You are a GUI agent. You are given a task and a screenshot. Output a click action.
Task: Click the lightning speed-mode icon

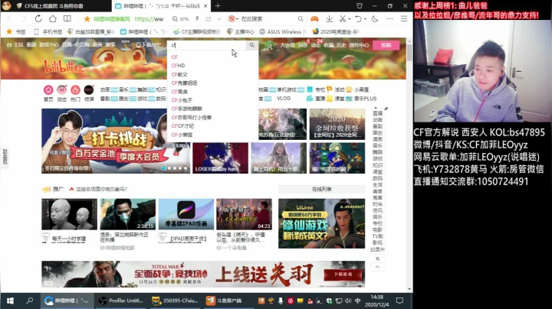197,19
